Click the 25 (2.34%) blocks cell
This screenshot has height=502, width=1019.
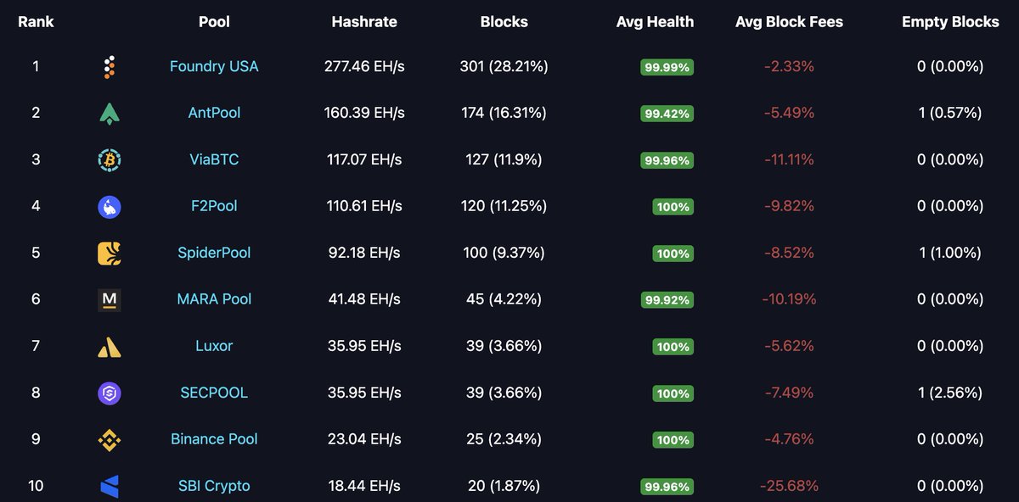[x=504, y=439]
